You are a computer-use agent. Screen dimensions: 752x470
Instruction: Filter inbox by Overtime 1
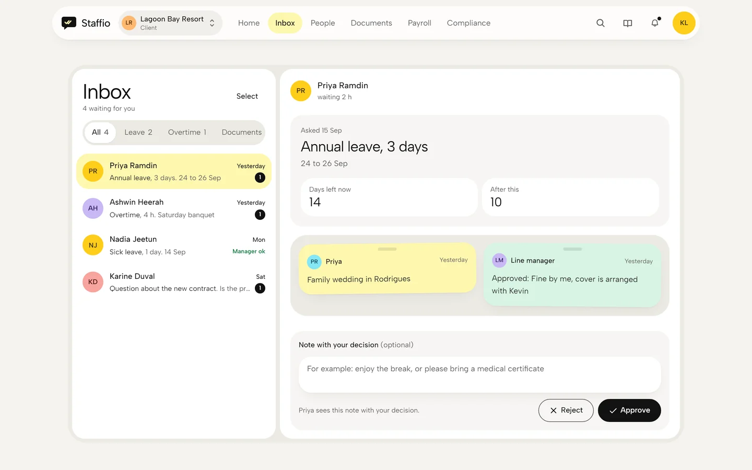(x=187, y=133)
